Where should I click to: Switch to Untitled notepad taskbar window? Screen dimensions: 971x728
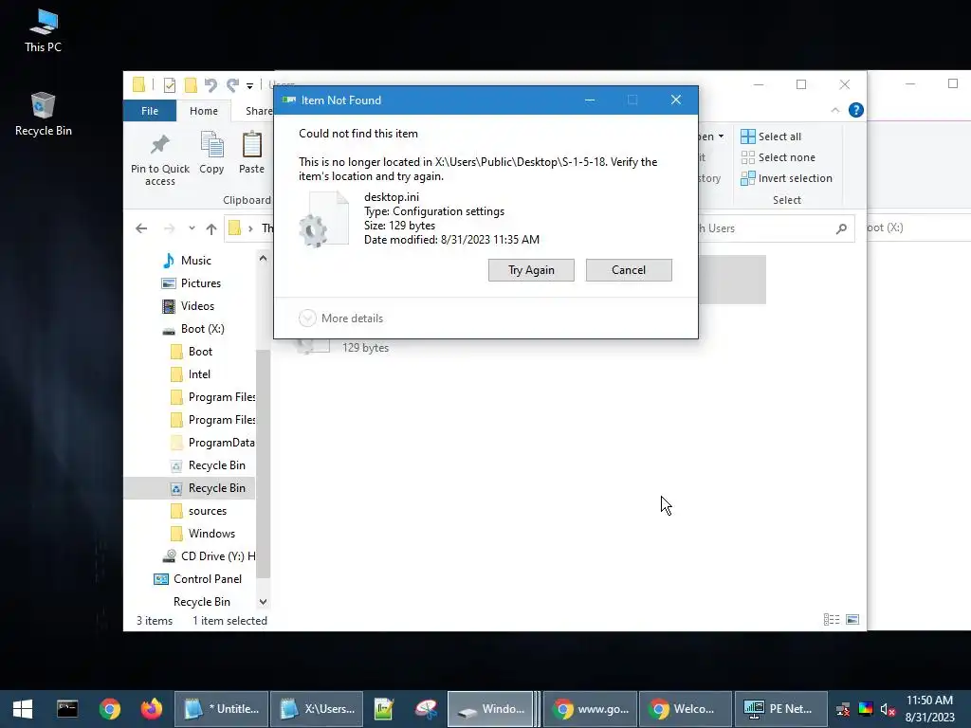click(x=222, y=709)
